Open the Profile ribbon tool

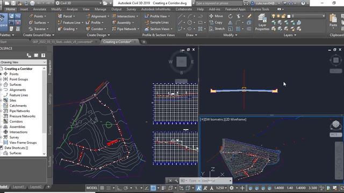[x=95, y=23]
